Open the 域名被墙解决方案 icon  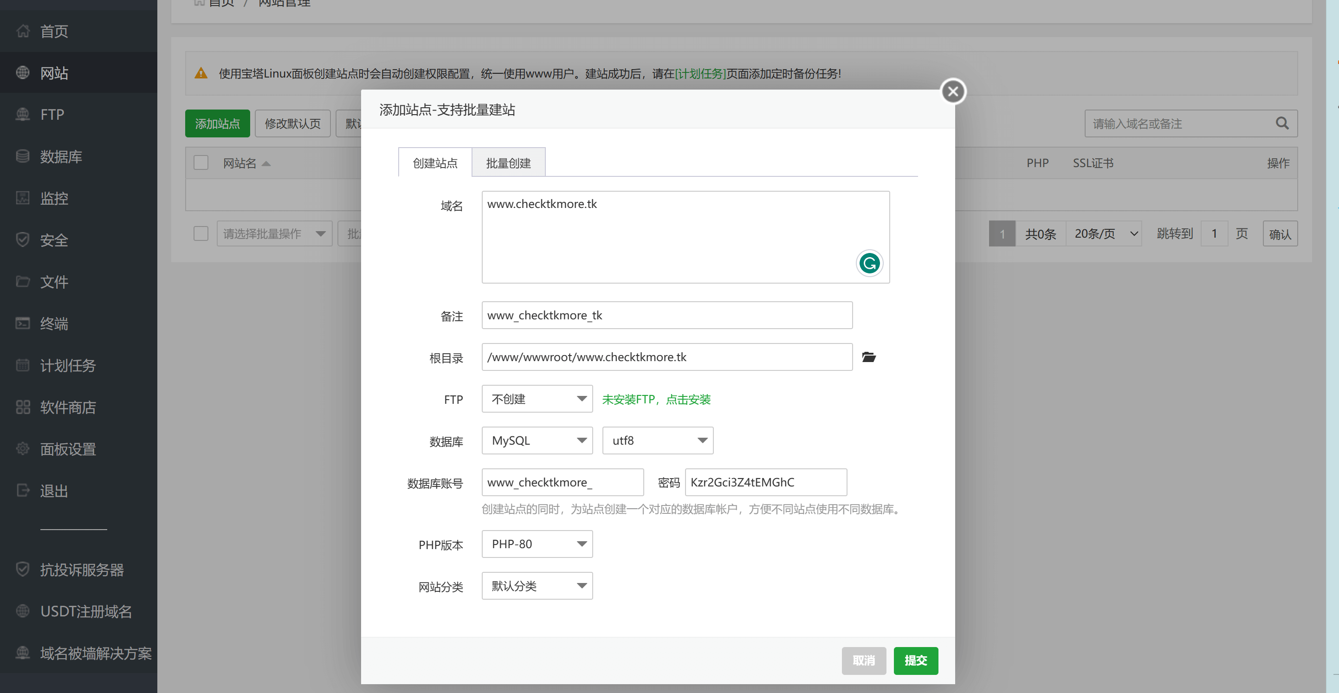22,653
